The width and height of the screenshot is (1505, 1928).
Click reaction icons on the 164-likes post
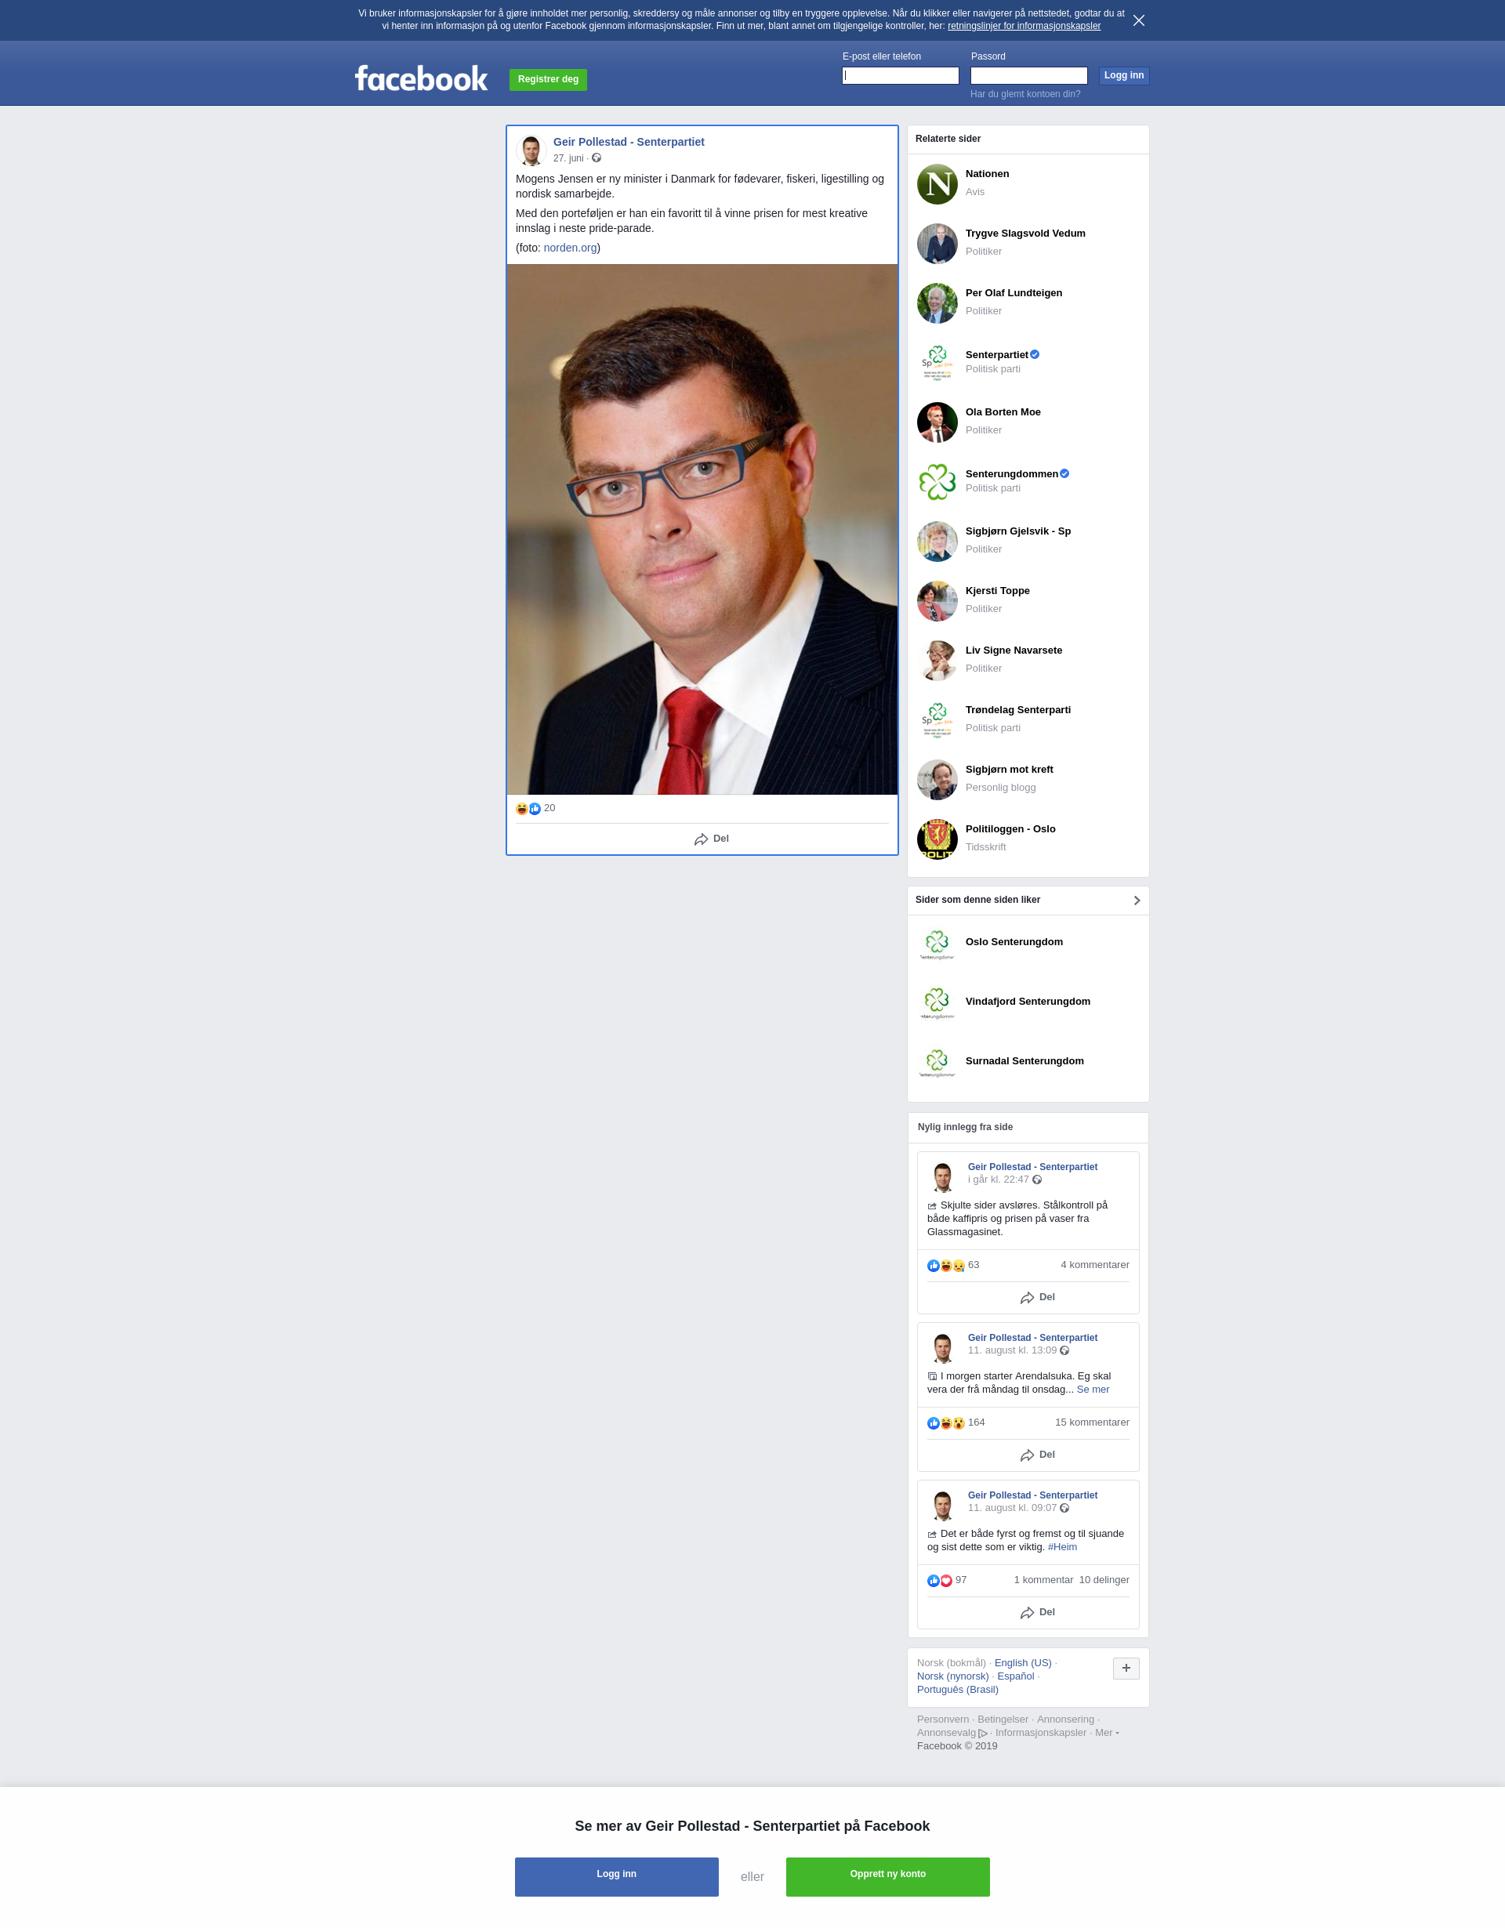[x=945, y=1423]
